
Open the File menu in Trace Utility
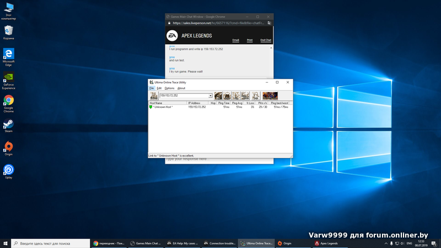pos(152,88)
